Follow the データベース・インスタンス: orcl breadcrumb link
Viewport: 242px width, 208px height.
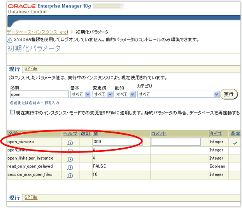coord(37,32)
